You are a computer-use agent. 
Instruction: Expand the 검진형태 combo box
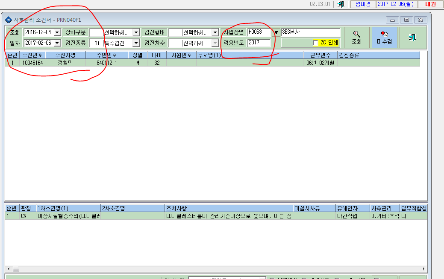(215, 32)
